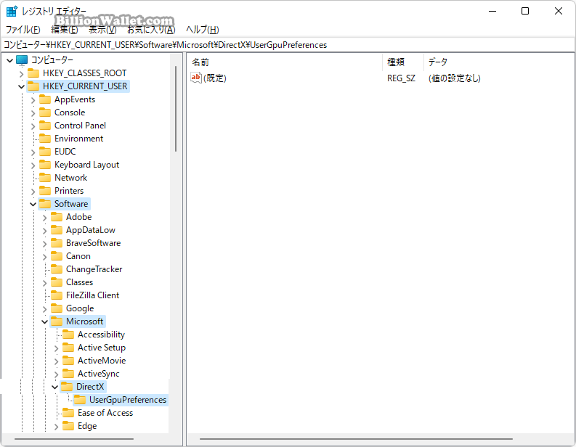Expand the Console key chevron
This screenshot has height=447, width=576.
(33, 112)
